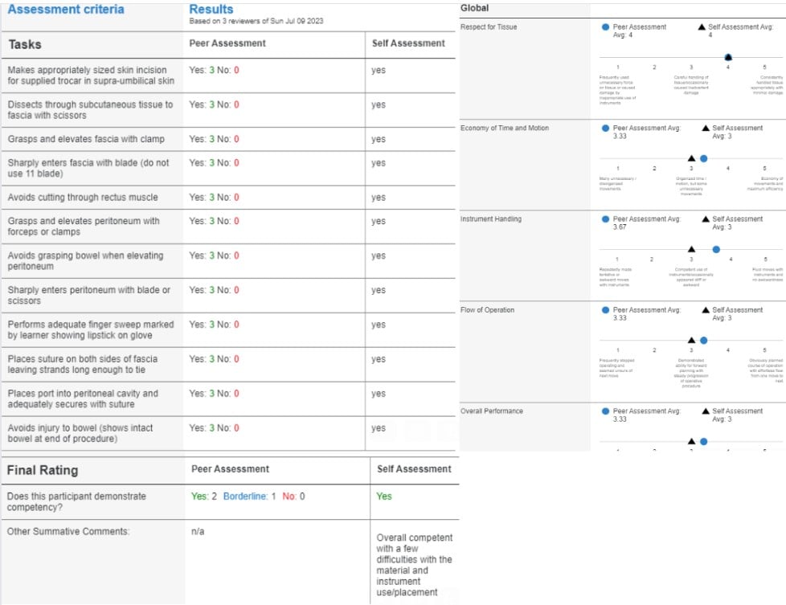Screen dimensions: 786x605
Task: Open the Assessment criteria heading
Action: pyautogui.click(x=66, y=10)
